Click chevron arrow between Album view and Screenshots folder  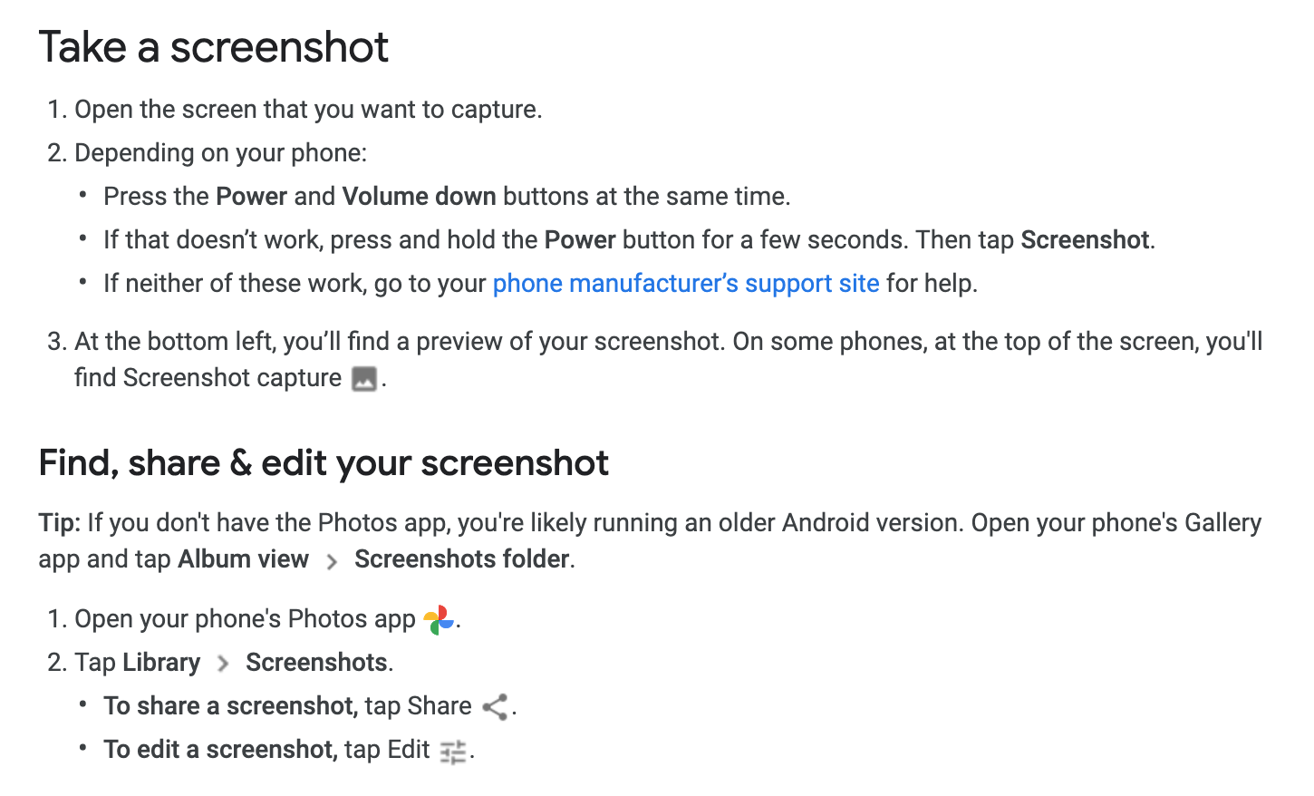[x=332, y=562]
